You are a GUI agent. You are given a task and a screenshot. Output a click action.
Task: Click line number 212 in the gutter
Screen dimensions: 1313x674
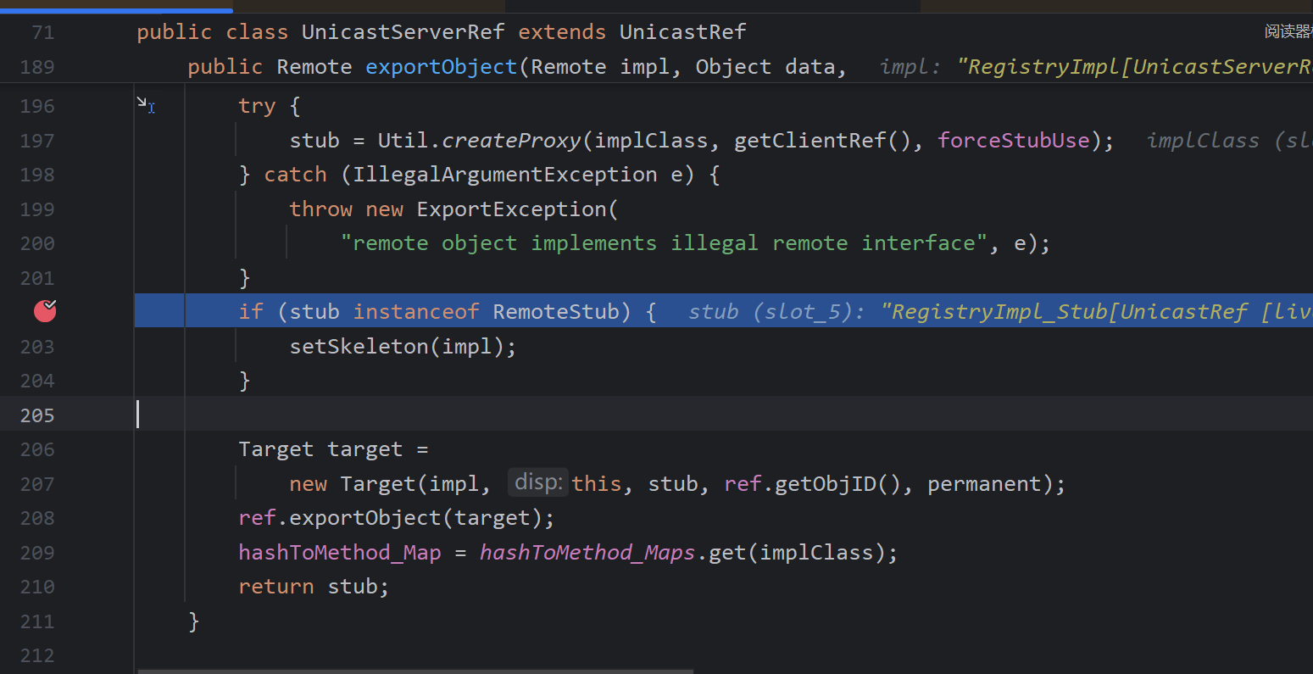(x=37, y=655)
